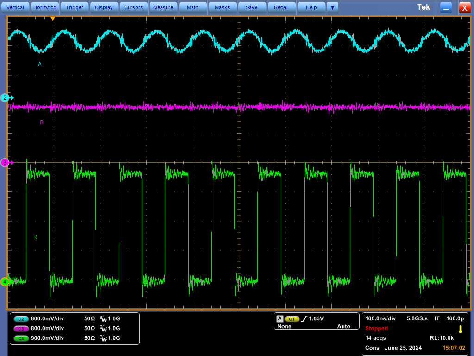Click the C4 channel badge in the readout

coord(20,338)
